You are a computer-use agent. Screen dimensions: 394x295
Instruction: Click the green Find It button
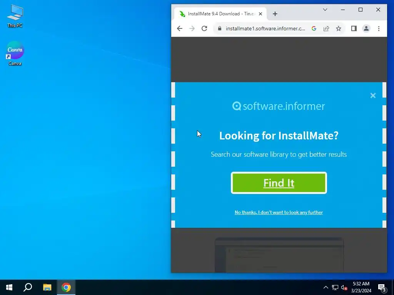click(x=279, y=183)
